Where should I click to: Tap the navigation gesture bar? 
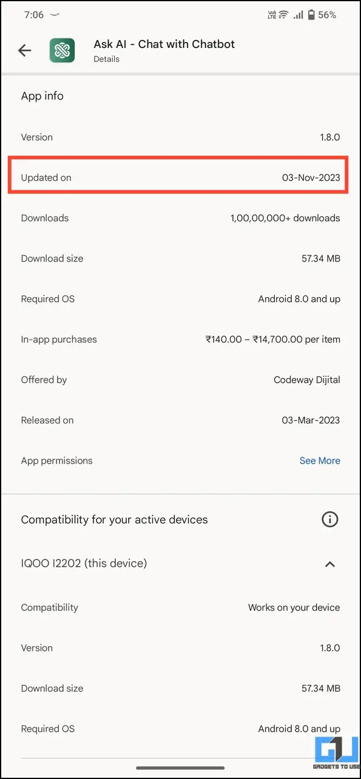180,768
